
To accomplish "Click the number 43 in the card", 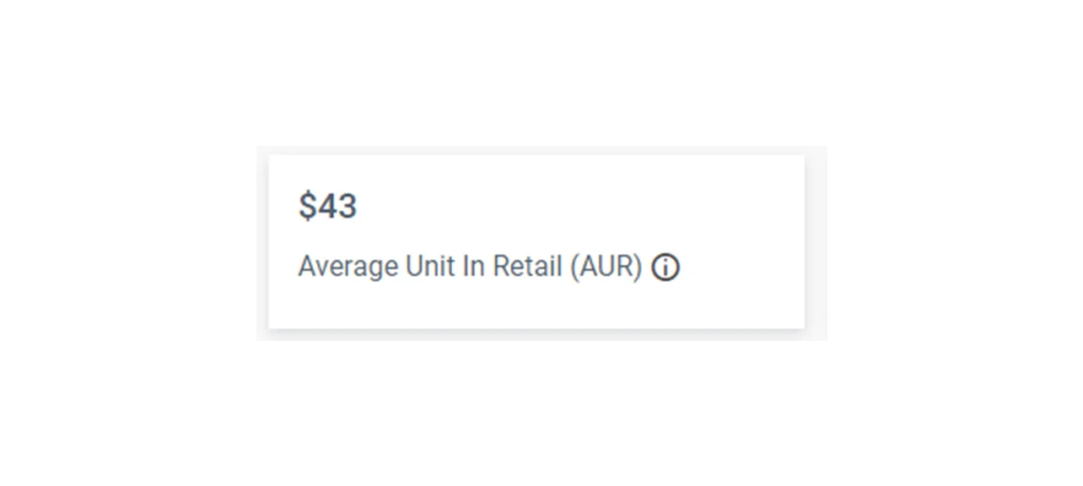I will [337, 207].
